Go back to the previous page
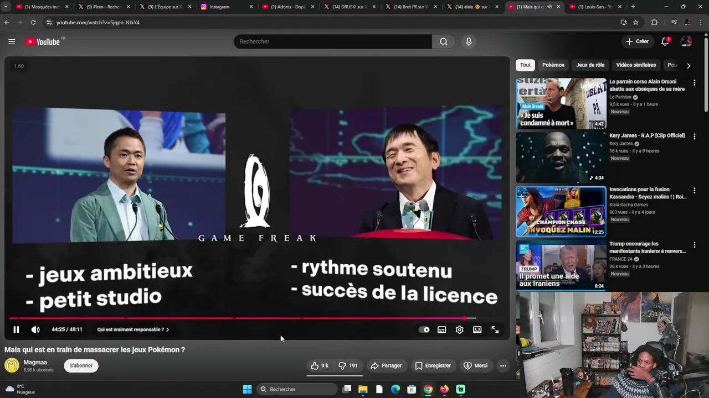The width and height of the screenshot is (709, 398). tap(7, 22)
